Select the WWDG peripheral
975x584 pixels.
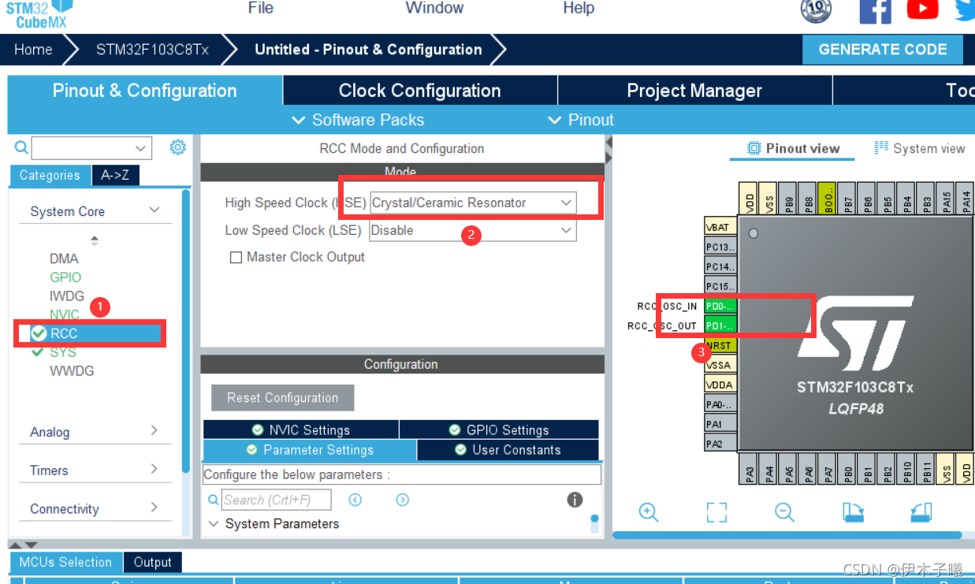pyautogui.click(x=72, y=370)
